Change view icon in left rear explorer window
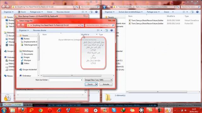Viewport: 202px width, 113px height. tap(83, 12)
